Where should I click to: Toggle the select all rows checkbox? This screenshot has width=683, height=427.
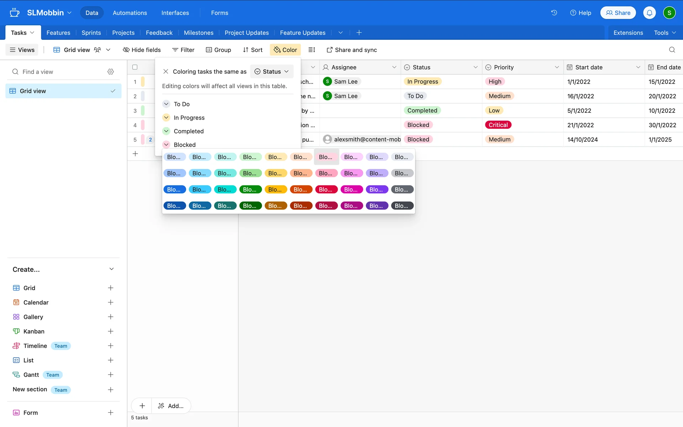pos(135,67)
